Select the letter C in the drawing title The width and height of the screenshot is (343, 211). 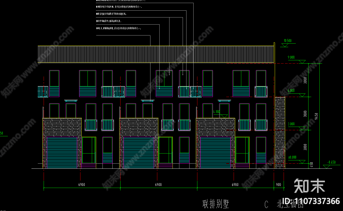pos(266,204)
